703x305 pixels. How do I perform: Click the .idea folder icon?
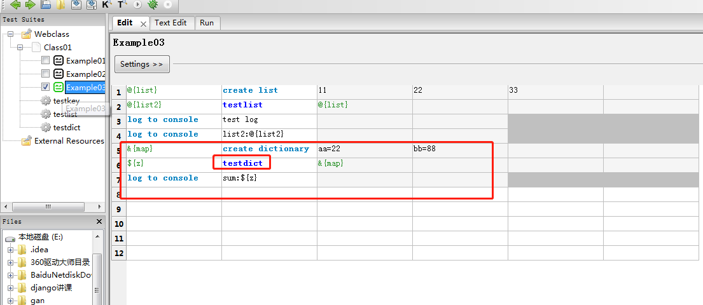(22, 250)
